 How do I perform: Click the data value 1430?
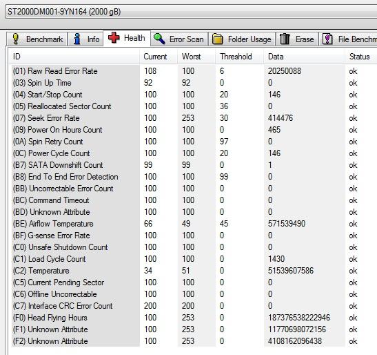coord(276,259)
